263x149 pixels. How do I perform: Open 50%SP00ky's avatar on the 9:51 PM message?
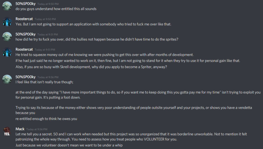tap(7, 37)
